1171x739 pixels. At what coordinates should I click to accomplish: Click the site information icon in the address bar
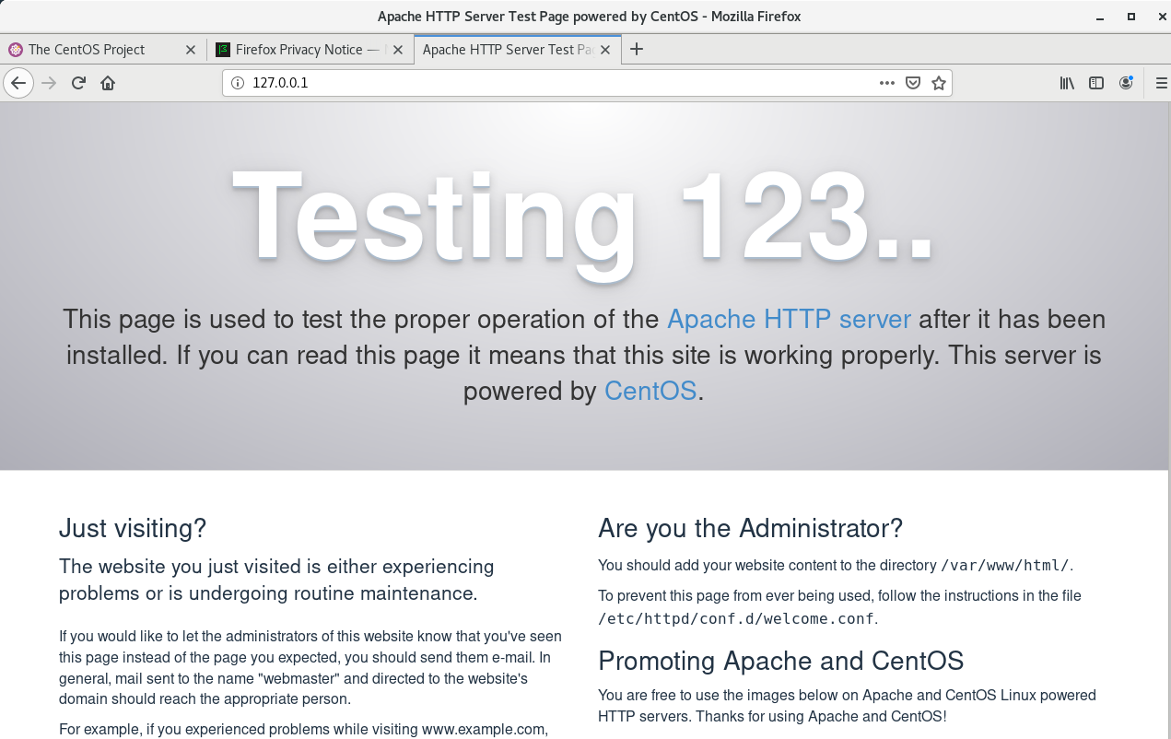[x=238, y=83]
